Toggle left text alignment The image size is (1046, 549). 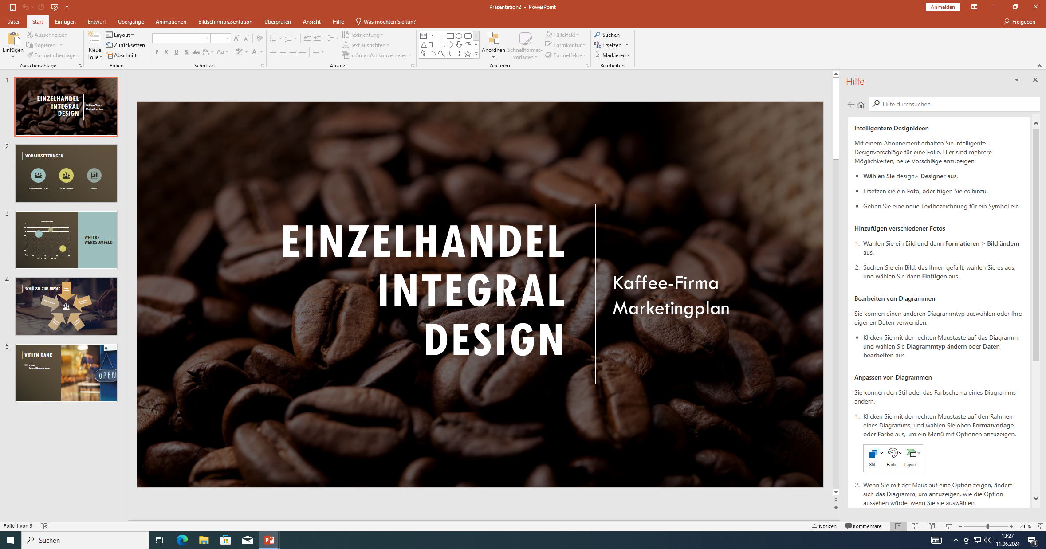click(x=273, y=52)
